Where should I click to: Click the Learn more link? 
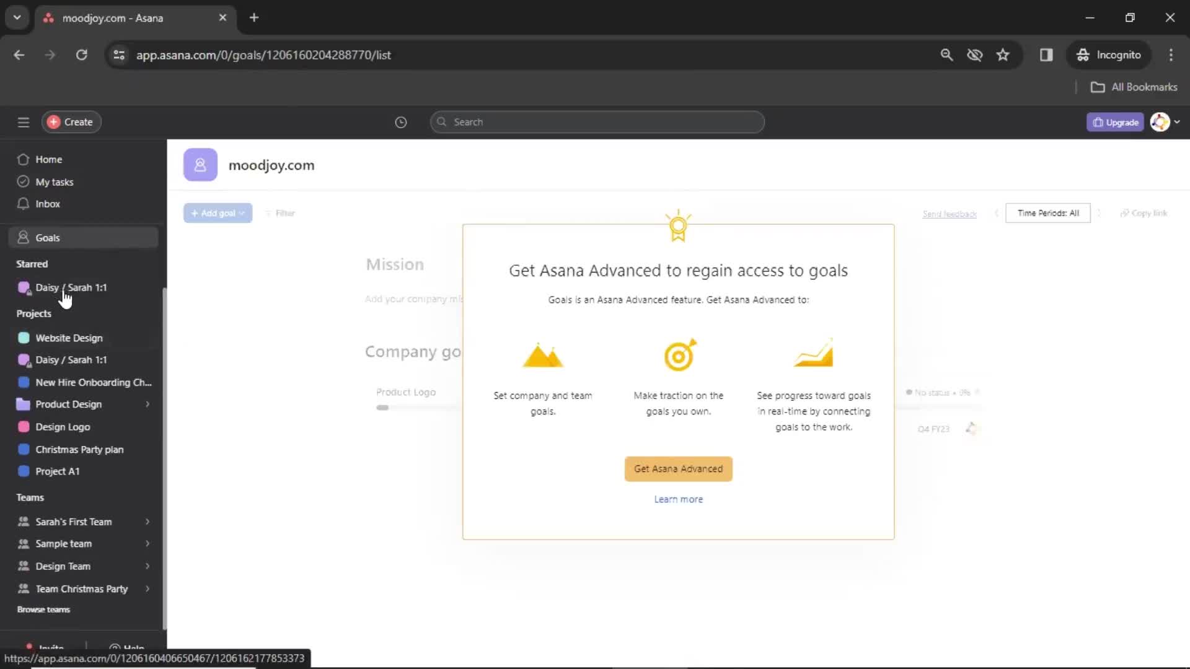click(x=679, y=498)
